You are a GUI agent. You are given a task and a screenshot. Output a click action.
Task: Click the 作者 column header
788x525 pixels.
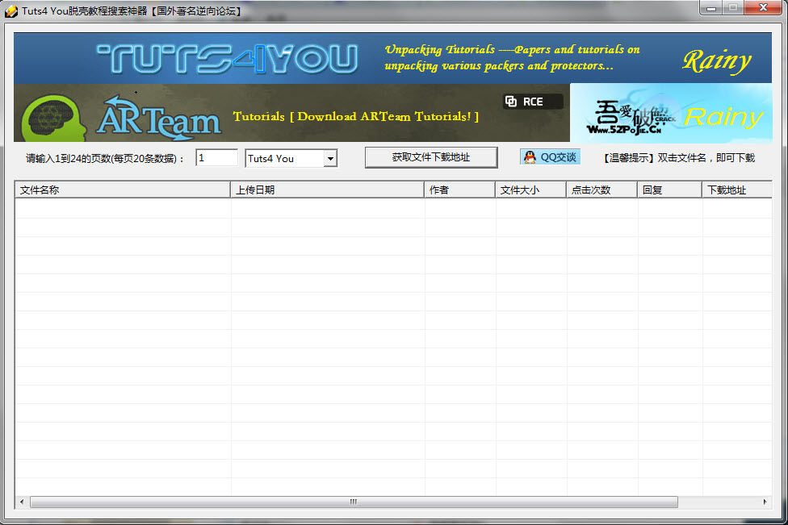tap(459, 189)
